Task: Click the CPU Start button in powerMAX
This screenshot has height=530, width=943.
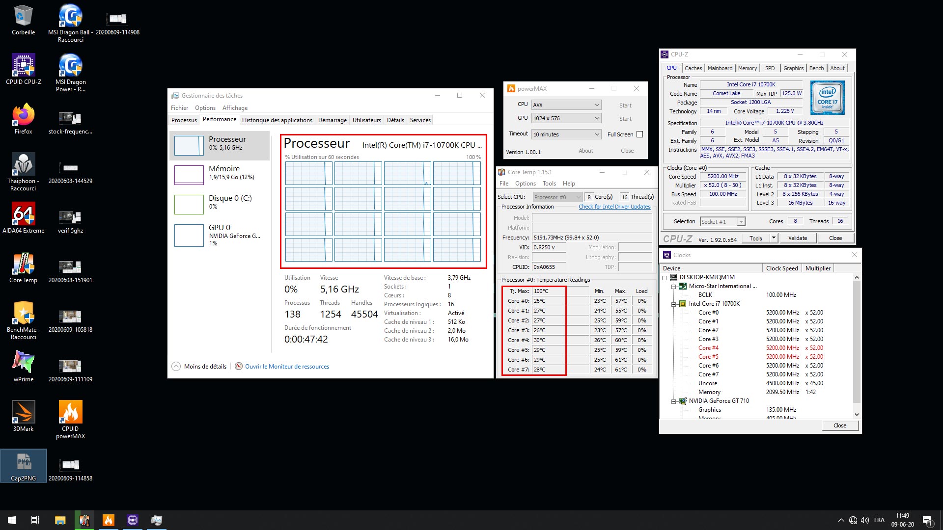Action: (x=625, y=105)
